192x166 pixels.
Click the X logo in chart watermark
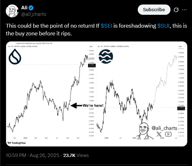(x=159, y=134)
